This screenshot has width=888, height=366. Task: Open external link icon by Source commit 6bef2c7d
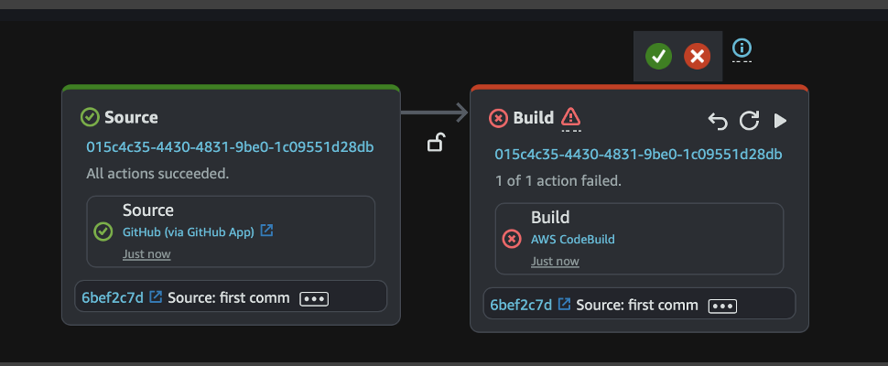(156, 296)
